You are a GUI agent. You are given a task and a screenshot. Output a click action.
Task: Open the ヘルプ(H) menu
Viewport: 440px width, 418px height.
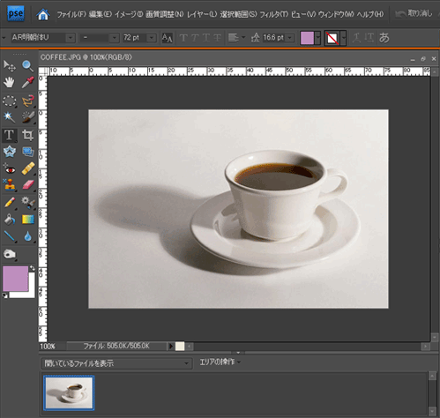coord(370,14)
